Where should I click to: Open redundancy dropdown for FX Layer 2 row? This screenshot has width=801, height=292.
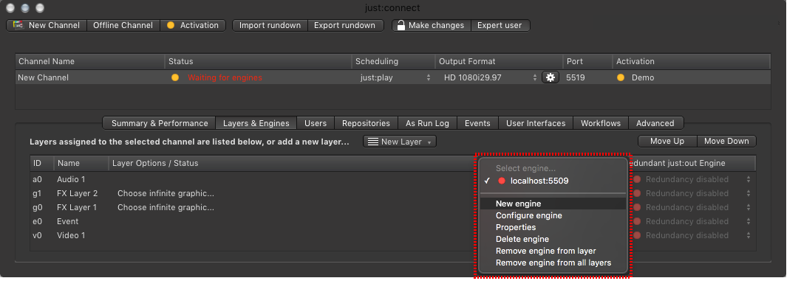(x=692, y=193)
